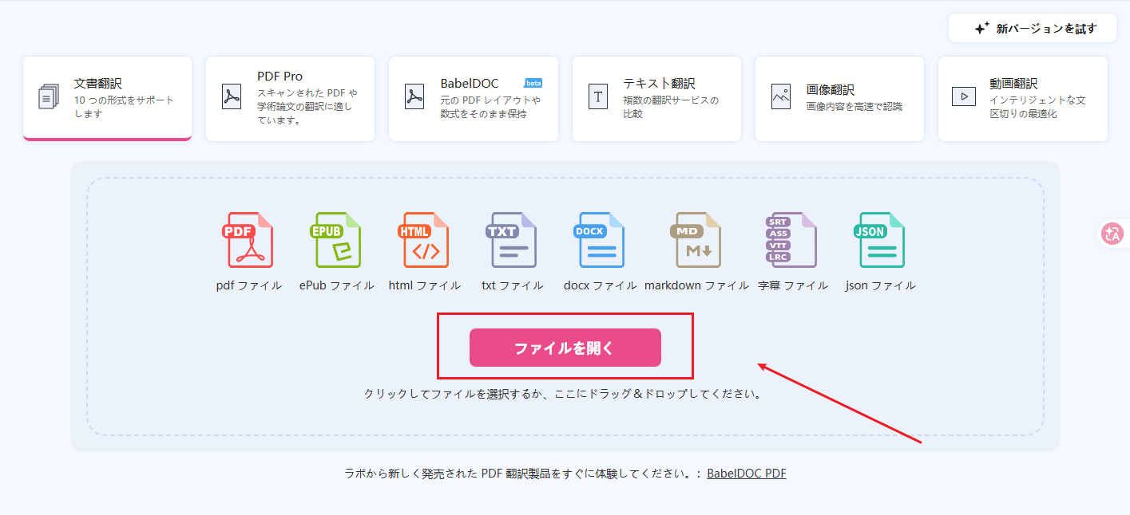This screenshot has height=515, width=1130.
Task: Click the '10 つの形式をサポートします' description
Action: 124,107
